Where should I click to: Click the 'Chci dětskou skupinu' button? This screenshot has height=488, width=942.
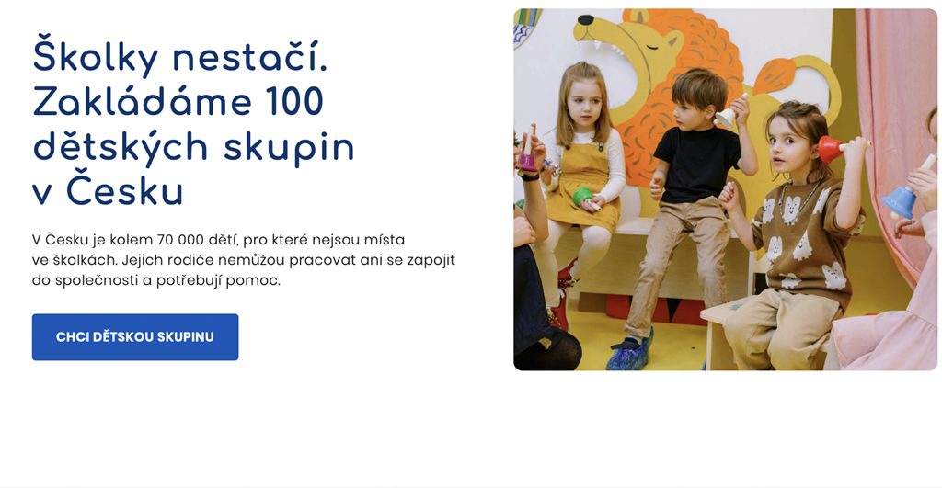pyautogui.click(x=135, y=336)
